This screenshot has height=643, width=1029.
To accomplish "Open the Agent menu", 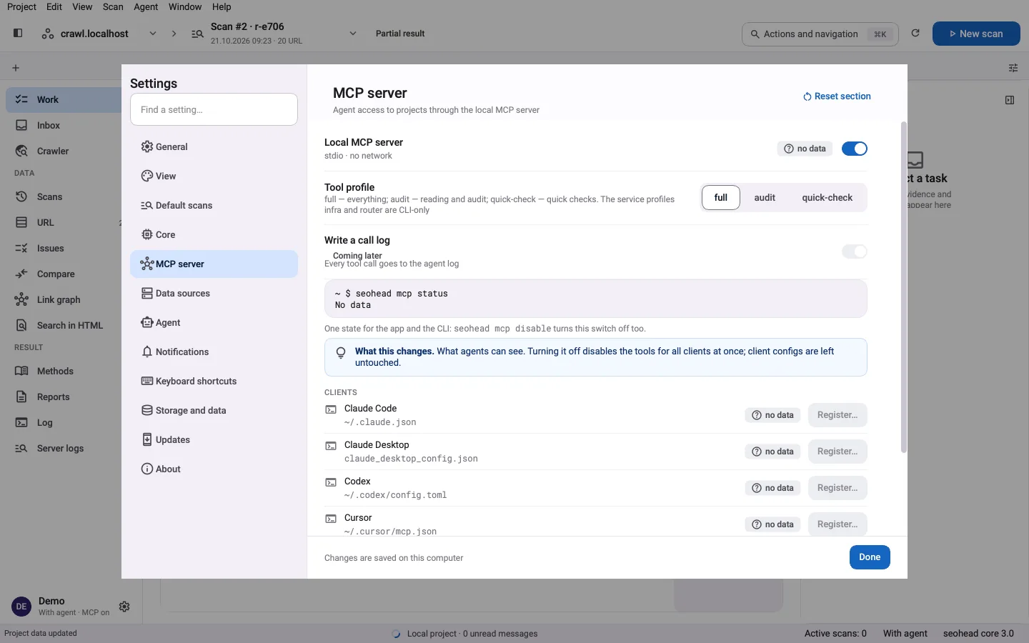I will (146, 6).
